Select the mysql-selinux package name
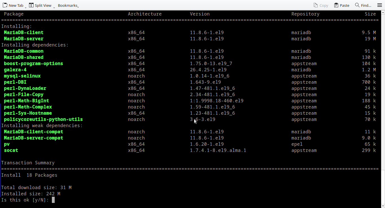 [x=22, y=76]
